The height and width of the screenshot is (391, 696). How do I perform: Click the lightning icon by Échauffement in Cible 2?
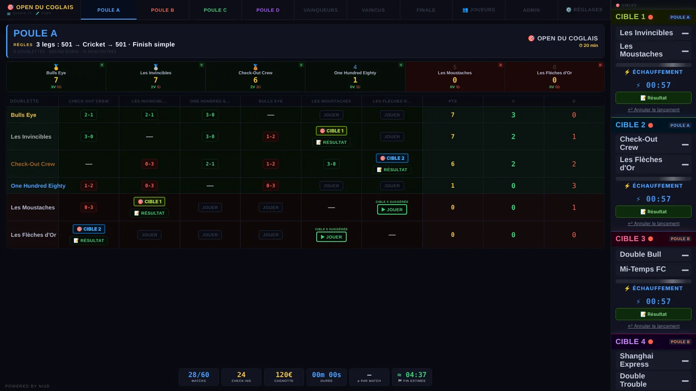pyautogui.click(x=627, y=186)
